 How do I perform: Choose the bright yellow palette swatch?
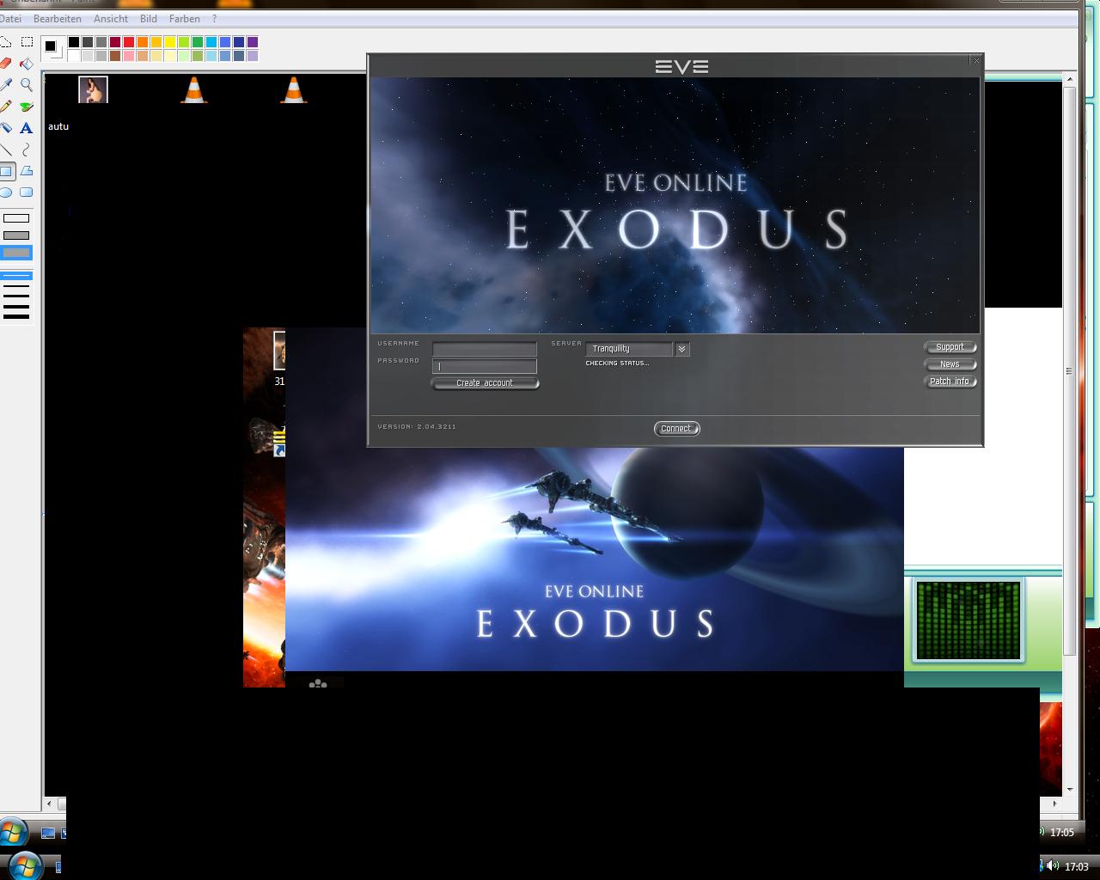(x=170, y=42)
